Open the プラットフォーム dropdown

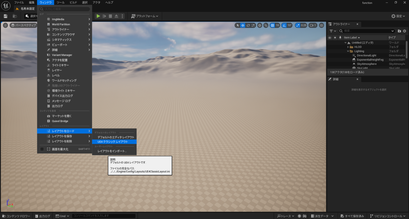[x=145, y=16]
